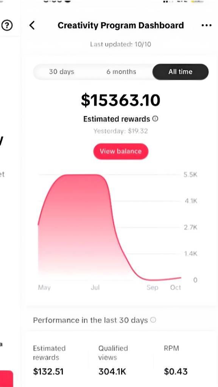This screenshot has width=218, height=387.
Task: Tap the View balance button
Action: pyautogui.click(x=121, y=151)
